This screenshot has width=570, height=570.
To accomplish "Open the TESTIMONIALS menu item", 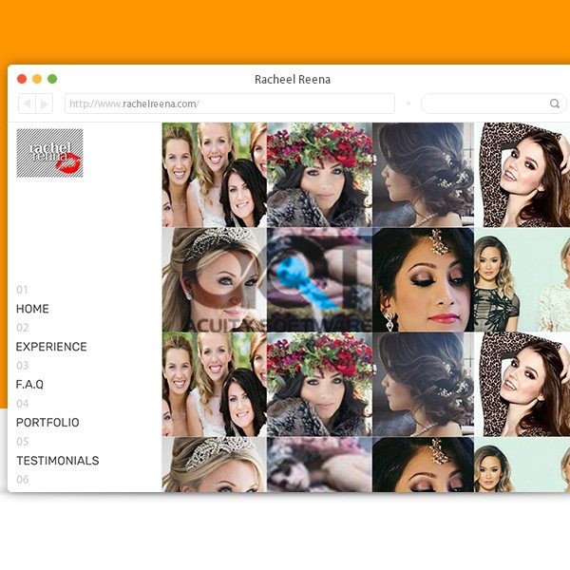I will 58,461.
